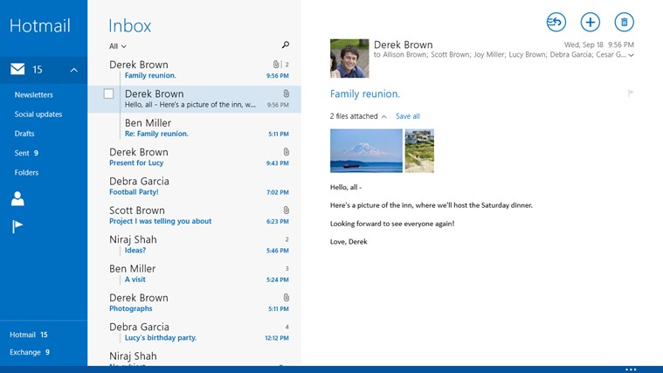Click the sender name Derek Brown in the reading pane
Image resolution: width=663 pixels, height=373 pixels.
[x=404, y=45]
